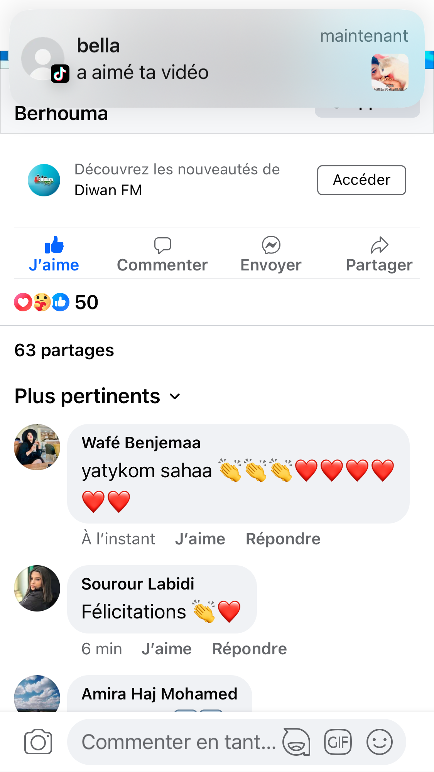434x772 pixels.
Task: Like Sourour Labidi's comment
Action: pos(166,649)
